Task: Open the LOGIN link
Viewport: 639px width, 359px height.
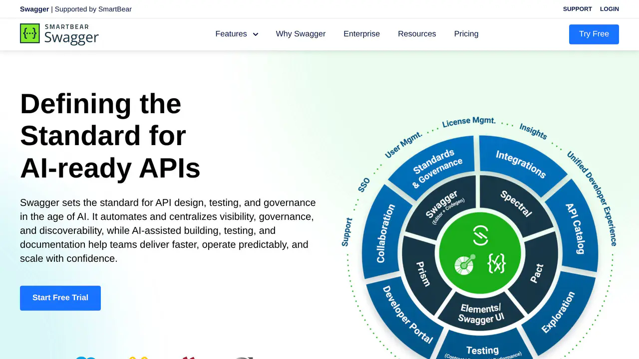Action: point(610,9)
